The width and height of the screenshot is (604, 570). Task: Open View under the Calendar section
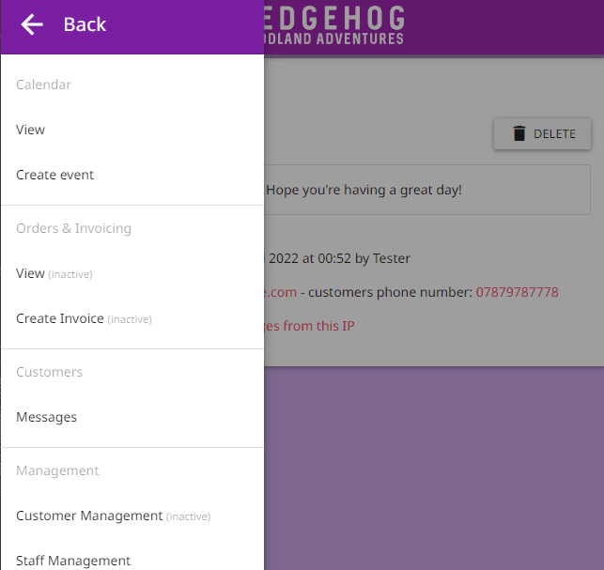pyautogui.click(x=31, y=130)
